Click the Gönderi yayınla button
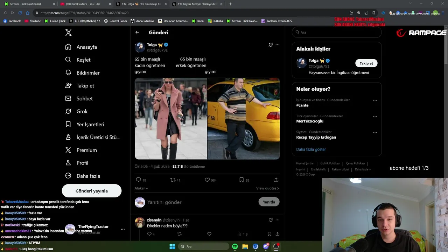Screen dimensions: 448x252 pos(92,191)
